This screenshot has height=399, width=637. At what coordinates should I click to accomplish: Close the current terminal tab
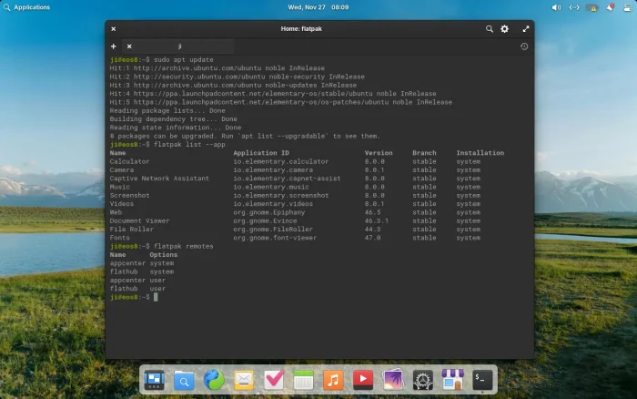pos(129,46)
